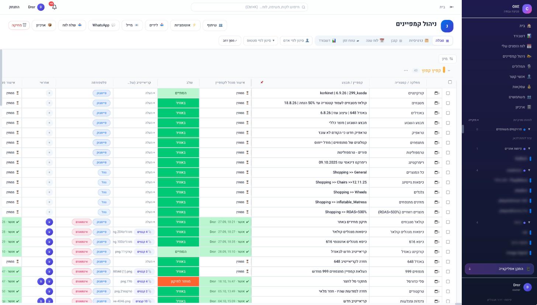
Task: Open the אוטומציות automations button
Action: point(185,25)
